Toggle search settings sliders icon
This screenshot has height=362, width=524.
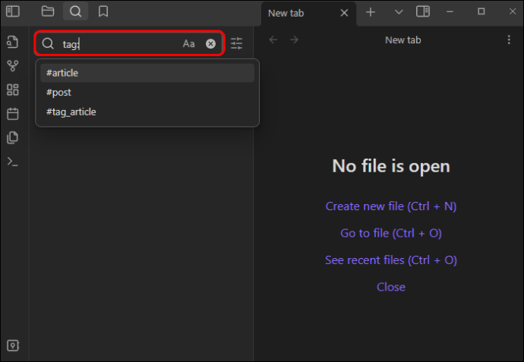[x=237, y=43]
